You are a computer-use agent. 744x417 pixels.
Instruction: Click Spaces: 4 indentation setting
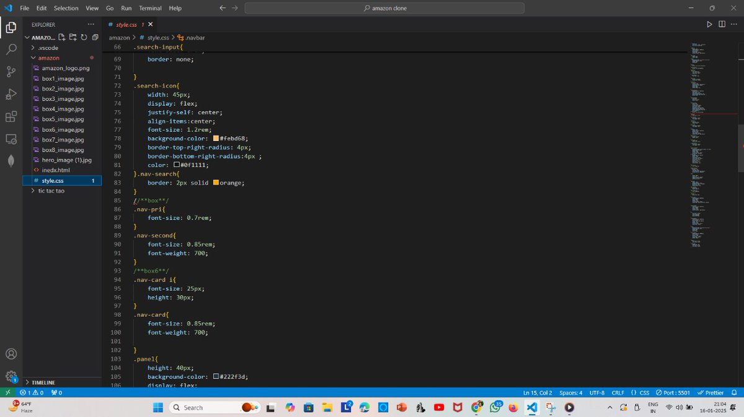pos(570,392)
